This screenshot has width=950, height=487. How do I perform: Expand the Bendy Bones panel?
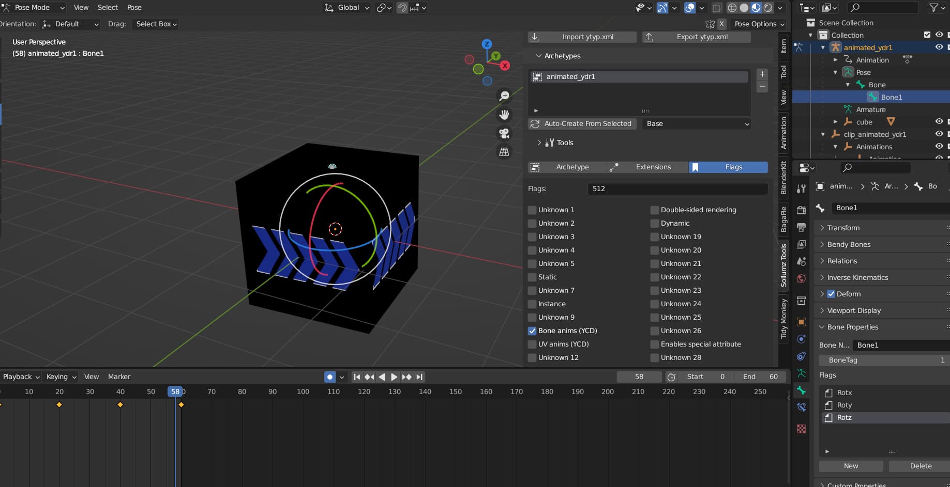[x=822, y=244]
